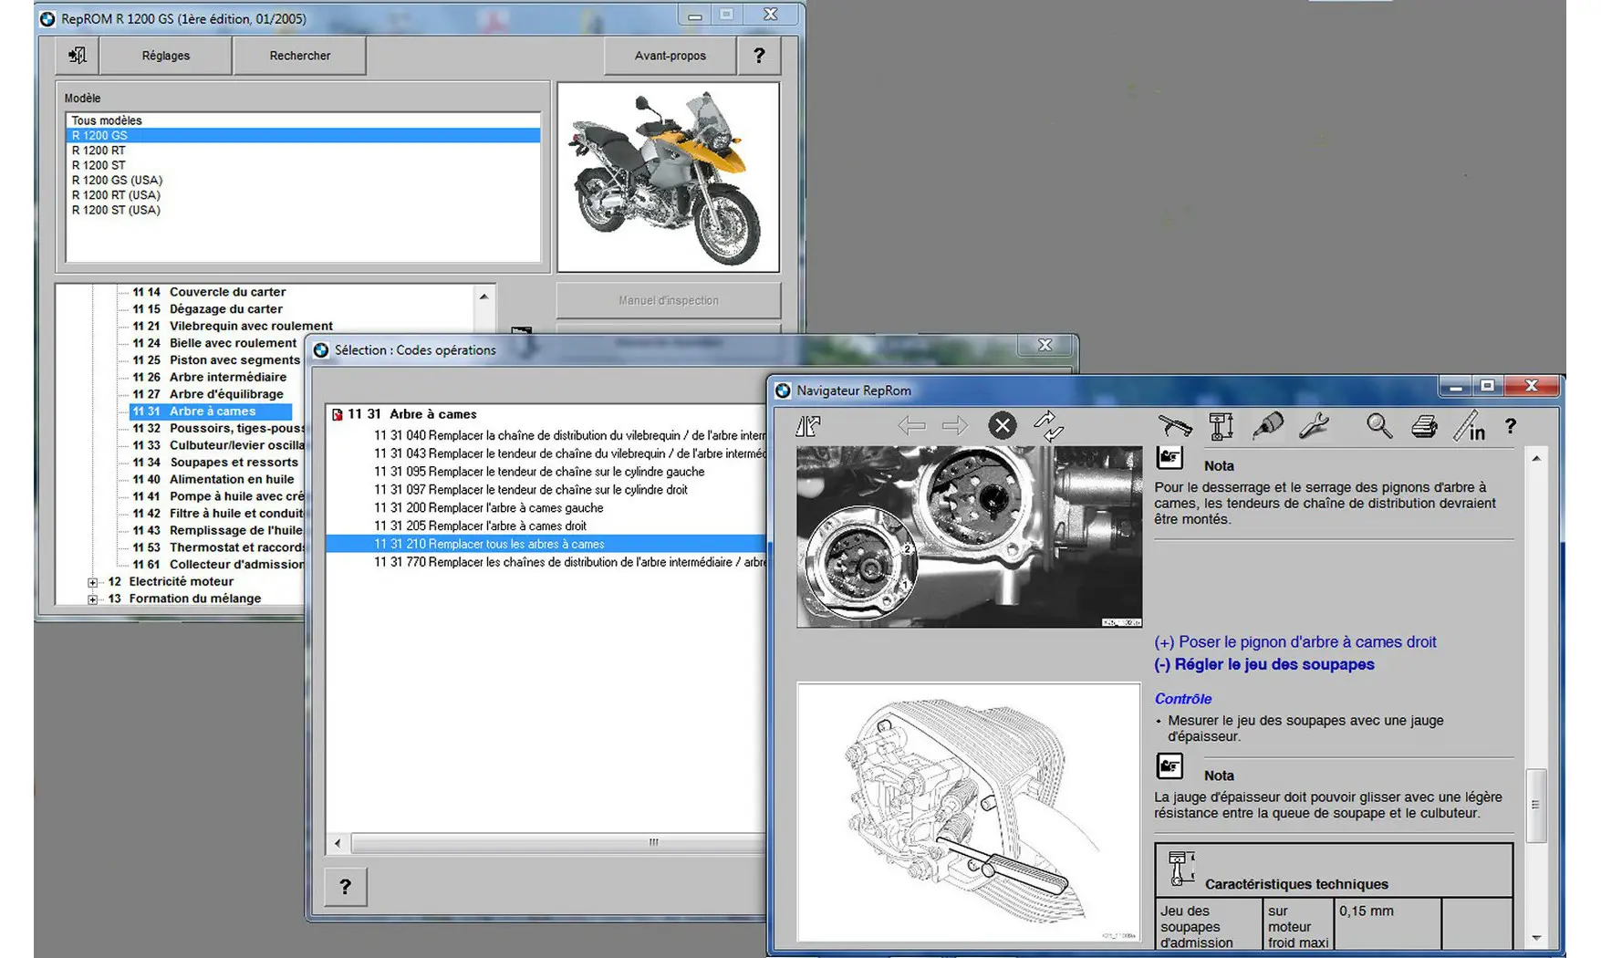Click the first Nota icon above camshaft note
The image size is (1601, 958).
(1170, 457)
